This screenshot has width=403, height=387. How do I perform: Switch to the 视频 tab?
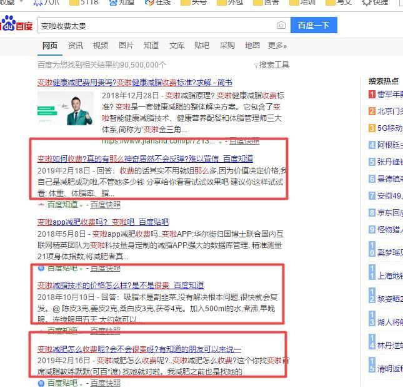[x=101, y=46]
